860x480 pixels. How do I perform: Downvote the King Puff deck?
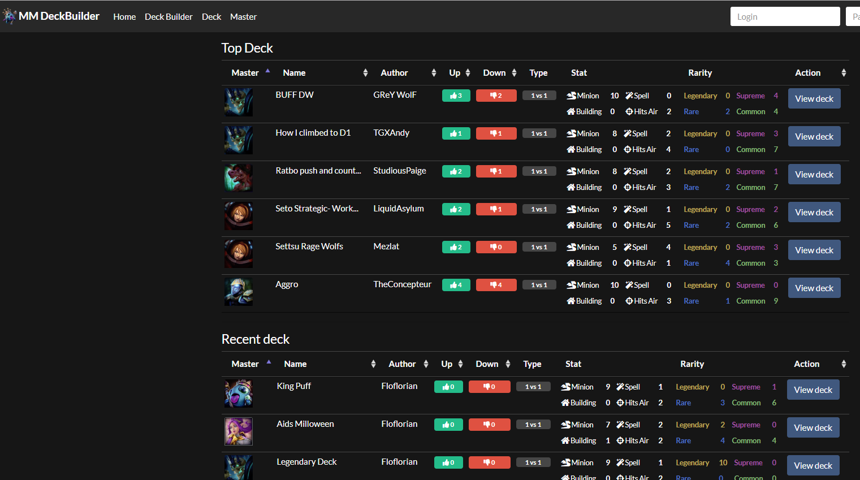tap(490, 387)
